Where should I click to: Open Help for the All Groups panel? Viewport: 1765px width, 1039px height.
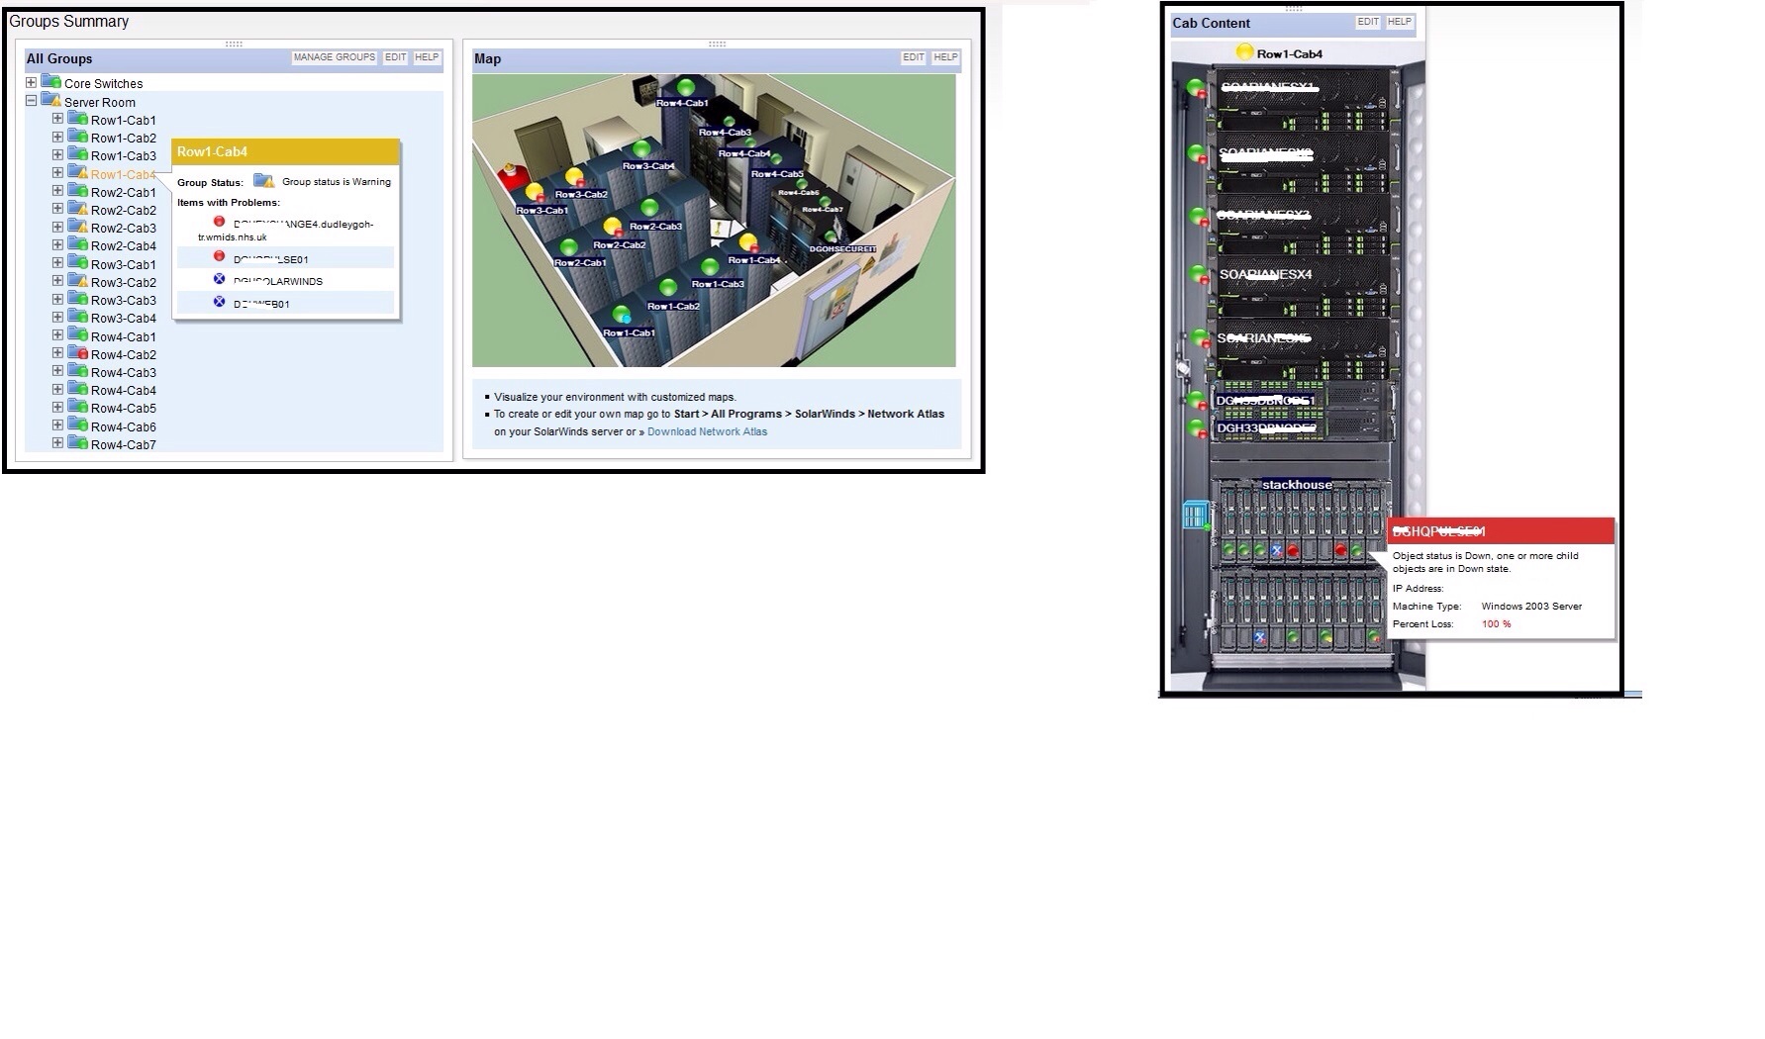tap(427, 57)
